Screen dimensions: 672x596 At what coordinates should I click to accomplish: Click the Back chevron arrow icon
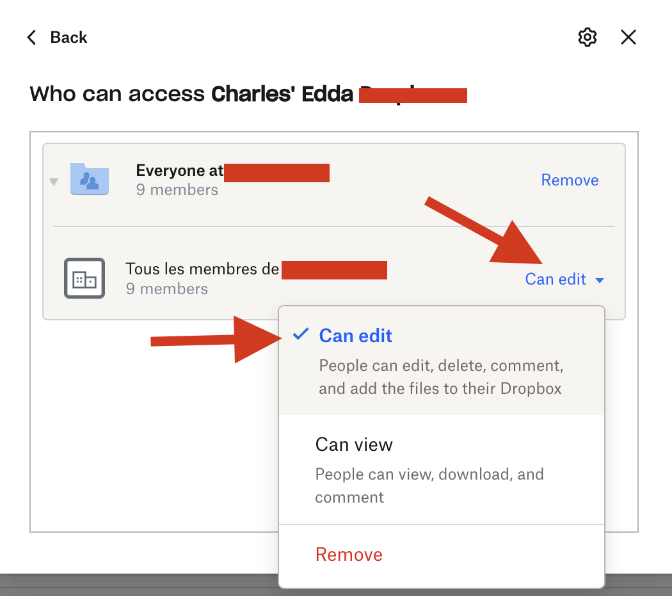[x=32, y=37]
